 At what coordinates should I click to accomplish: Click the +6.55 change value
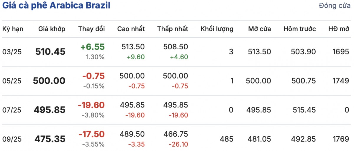[93, 47]
